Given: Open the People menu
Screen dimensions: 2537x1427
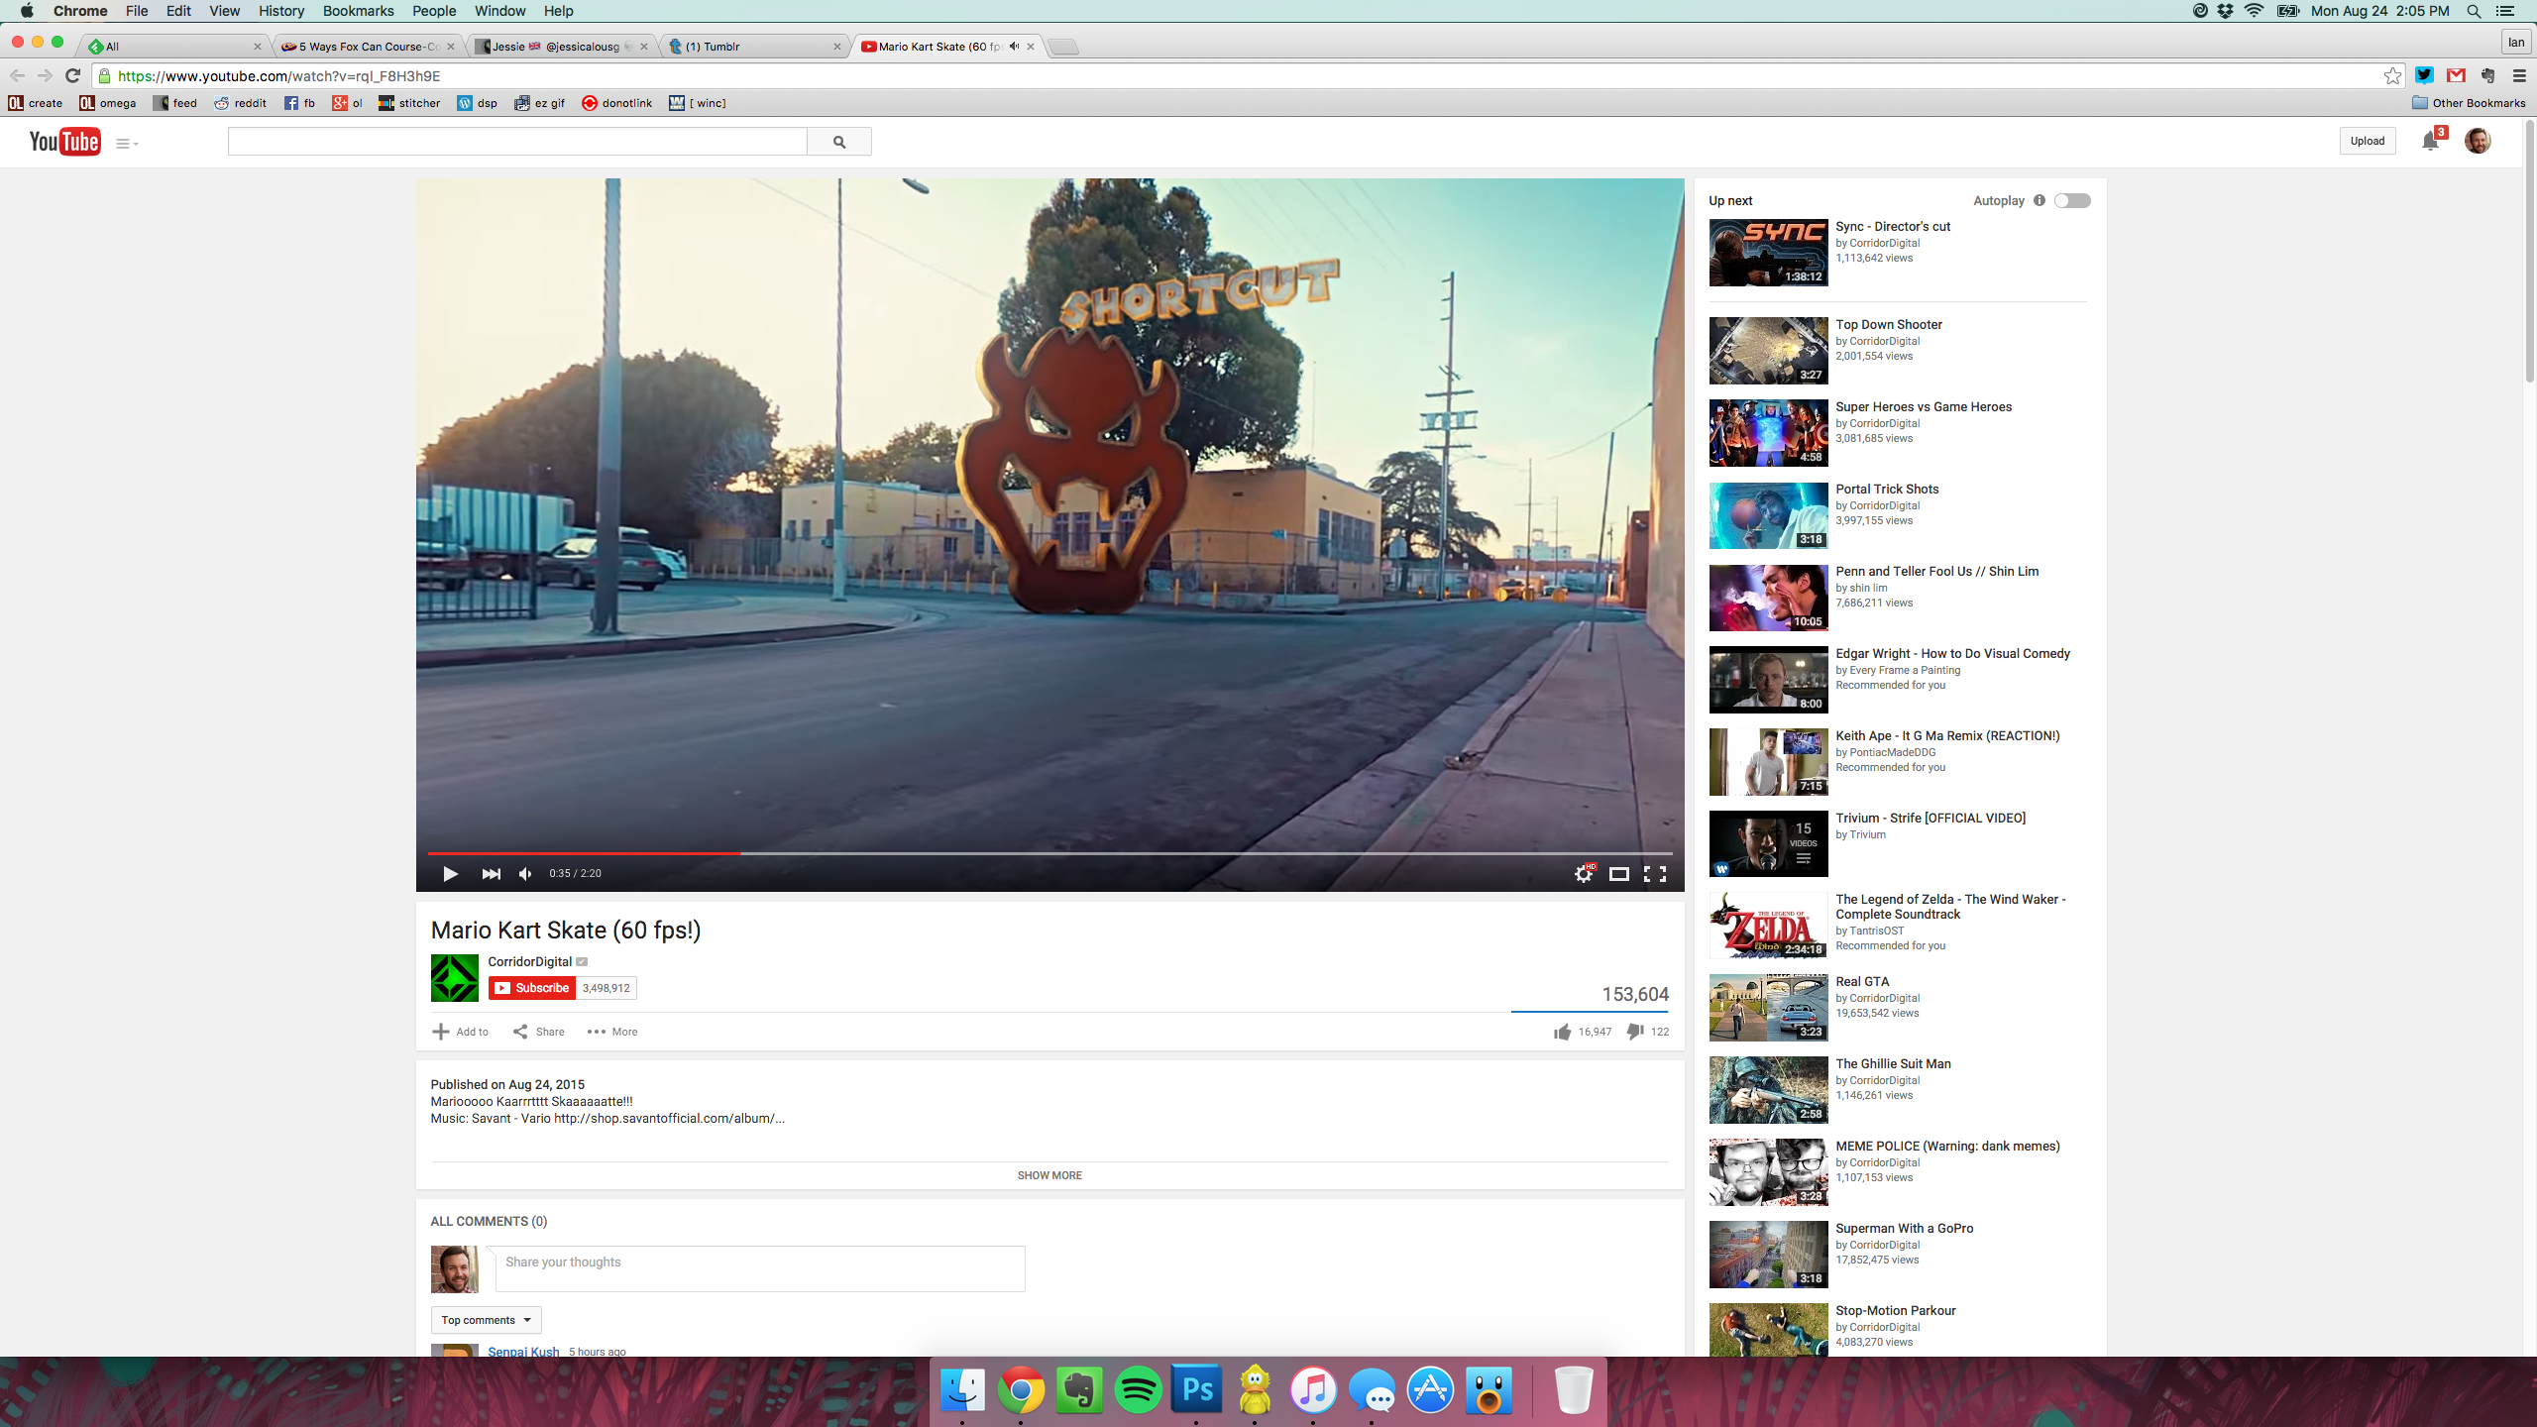Looking at the screenshot, I should point(434,11).
